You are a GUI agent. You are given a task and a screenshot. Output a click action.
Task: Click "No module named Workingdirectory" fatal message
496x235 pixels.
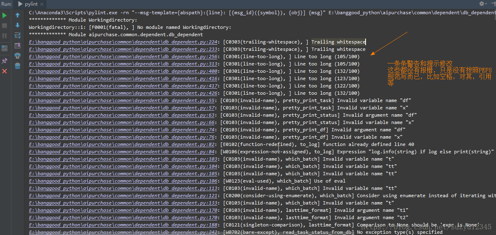point(184,27)
